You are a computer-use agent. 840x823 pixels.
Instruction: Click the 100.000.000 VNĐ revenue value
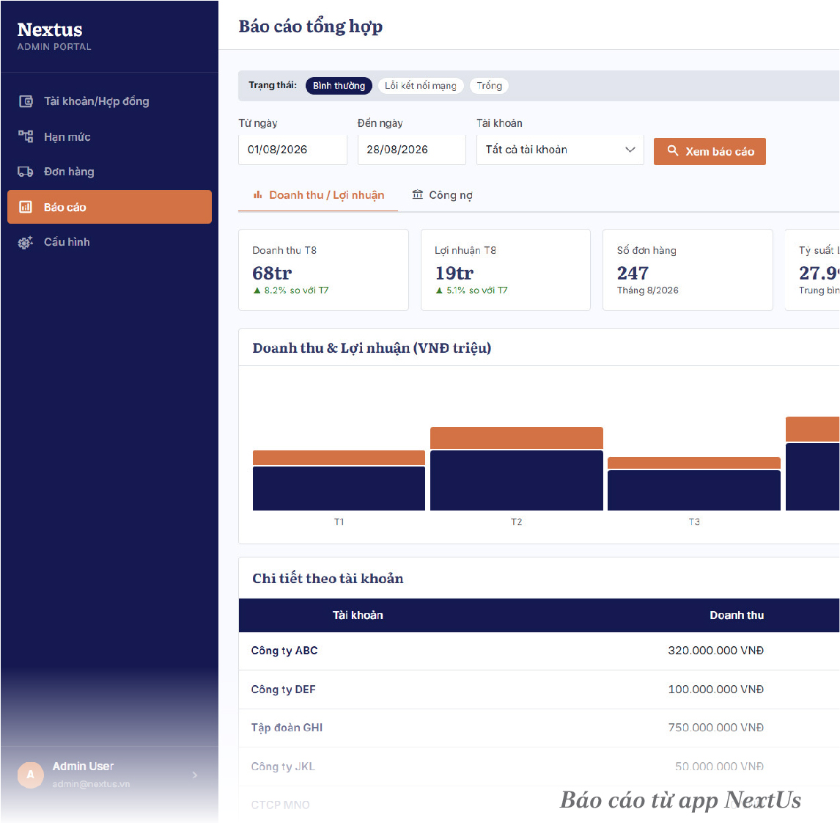point(715,690)
